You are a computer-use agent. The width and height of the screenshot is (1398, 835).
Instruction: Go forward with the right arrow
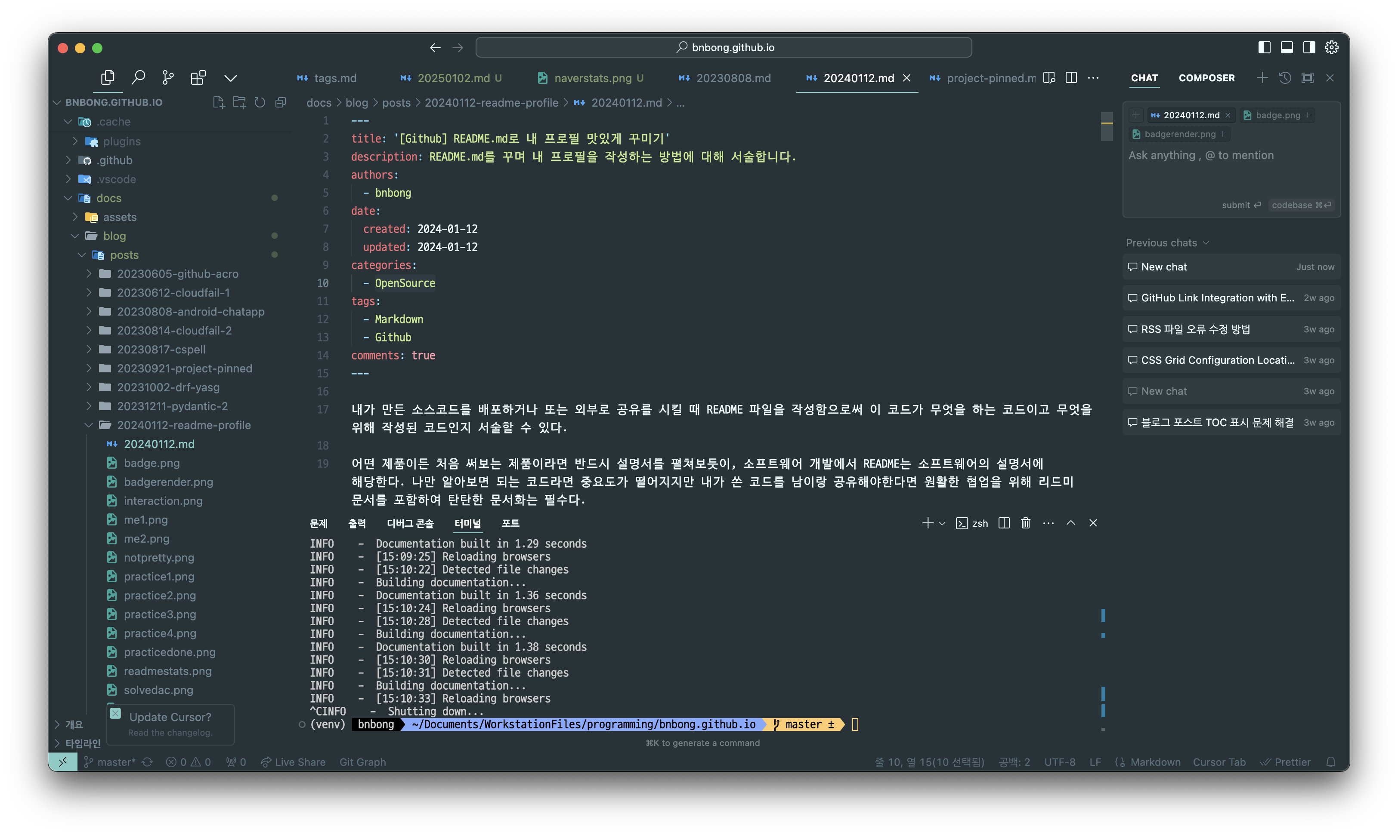click(x=458, y=48)
